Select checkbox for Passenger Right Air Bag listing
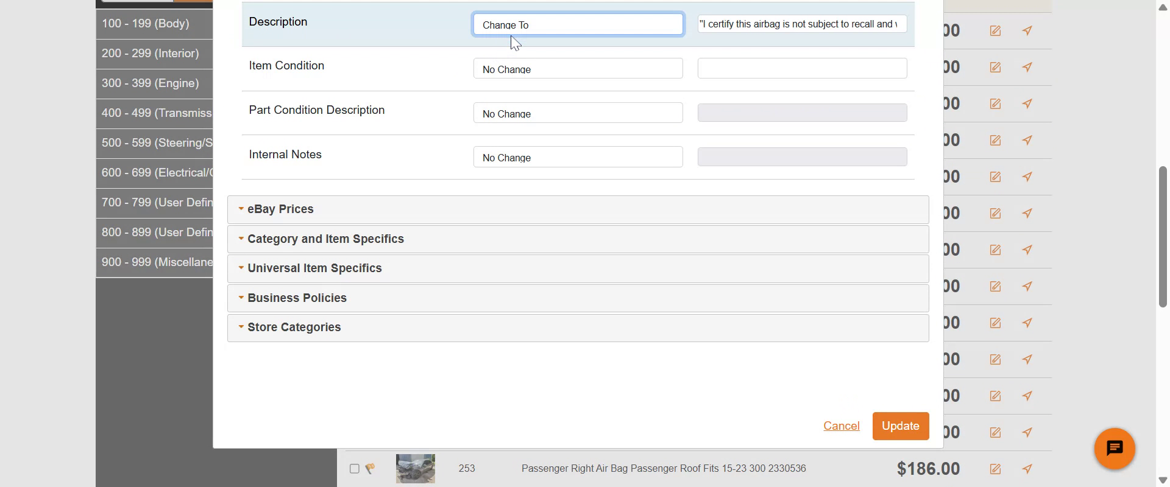Screen dimensions: 1170x487 (x=354, y=469)
